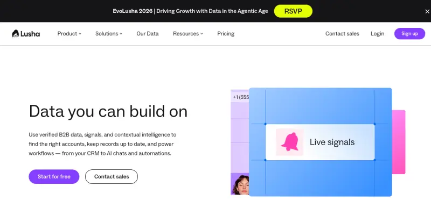Click the outlined Contact sales hero button

[x=112, y=177]
